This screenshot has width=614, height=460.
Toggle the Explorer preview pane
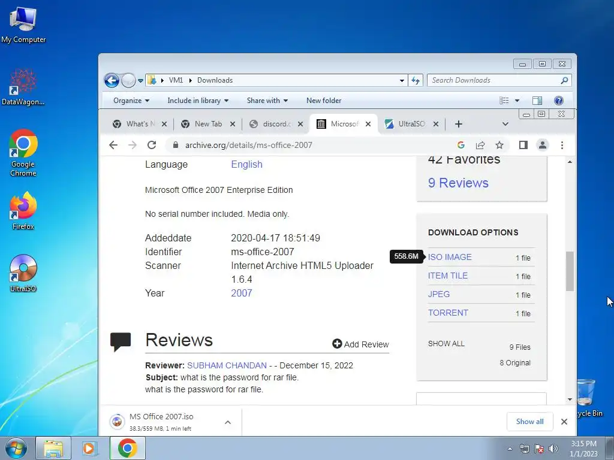(x=537, y=101)
